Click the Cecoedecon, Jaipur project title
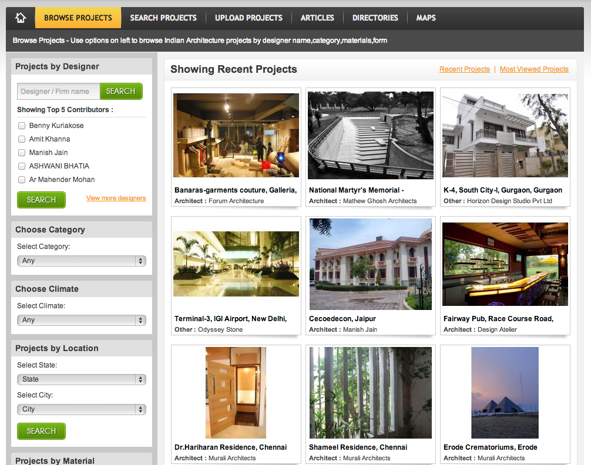Image resolution: width=591 pixels, height=465 pixels. [342, 319]
